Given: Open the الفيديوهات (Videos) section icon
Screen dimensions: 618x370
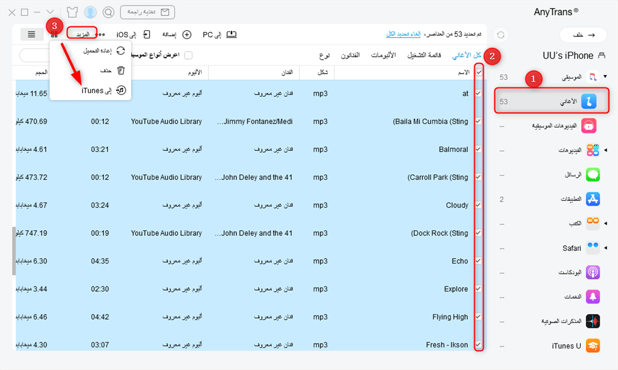Looking at the screenshot, I should point(592,150).
